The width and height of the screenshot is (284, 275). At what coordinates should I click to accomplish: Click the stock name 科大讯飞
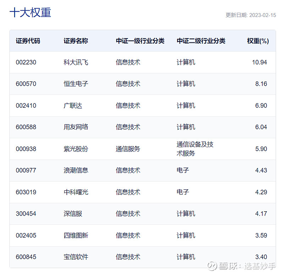click(x=76, y=62)
